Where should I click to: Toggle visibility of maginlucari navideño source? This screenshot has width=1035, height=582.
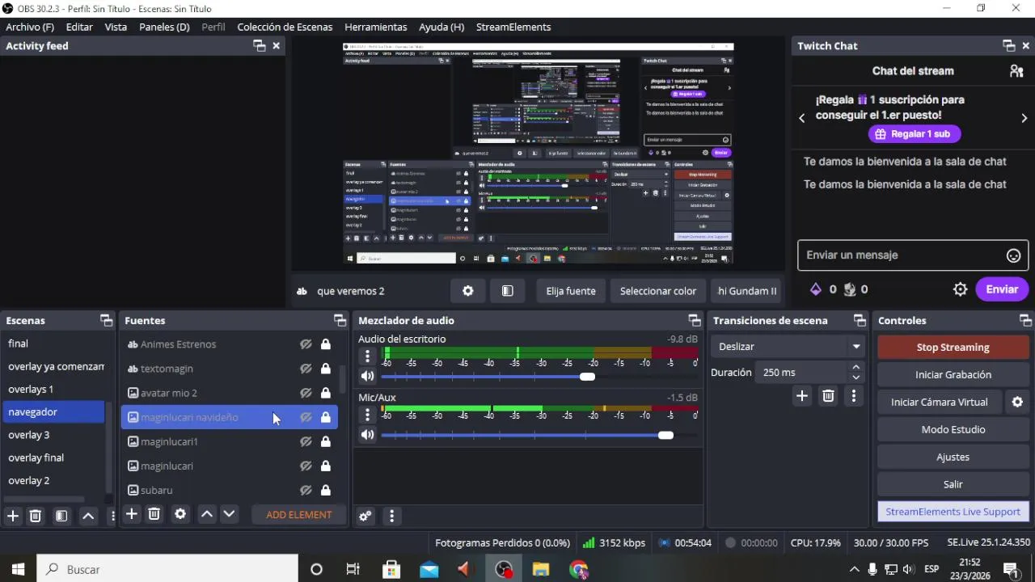(306, 417)
